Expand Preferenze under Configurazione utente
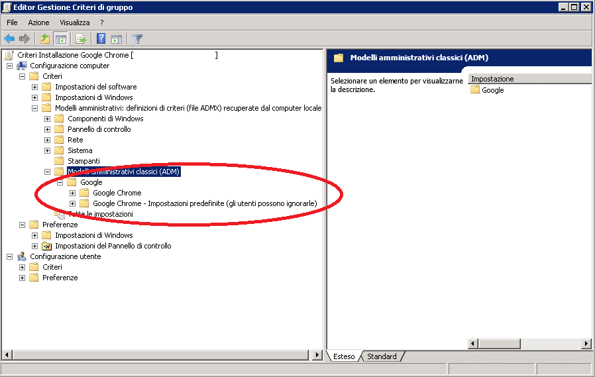The image size is (595, 377). click(23, 278)
